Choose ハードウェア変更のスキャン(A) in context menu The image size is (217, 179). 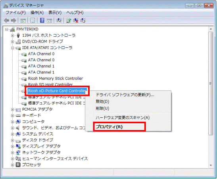[x=123, y=118]
